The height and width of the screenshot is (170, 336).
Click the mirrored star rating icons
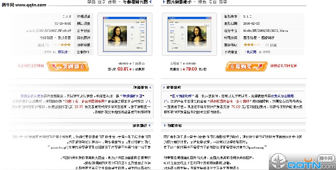pyautogui.click(x=62, y=45)
